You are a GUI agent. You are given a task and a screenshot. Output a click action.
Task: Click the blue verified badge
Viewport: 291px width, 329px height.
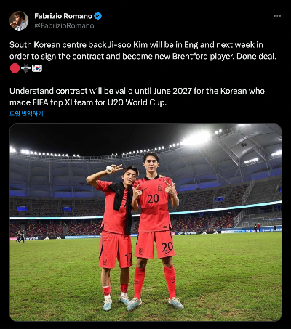point(98,16)
